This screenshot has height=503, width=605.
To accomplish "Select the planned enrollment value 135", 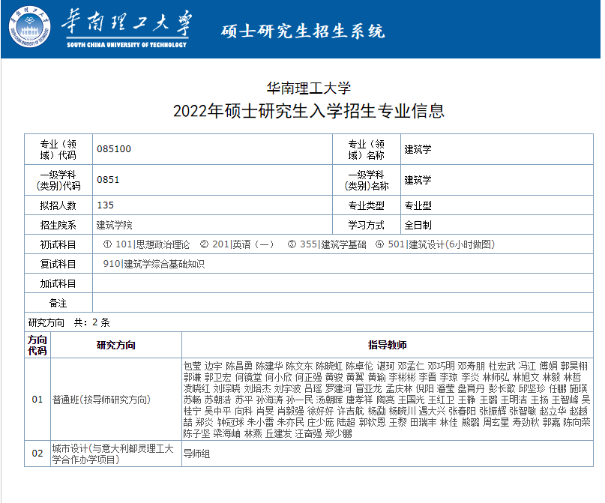I will [x=106, y=205].
